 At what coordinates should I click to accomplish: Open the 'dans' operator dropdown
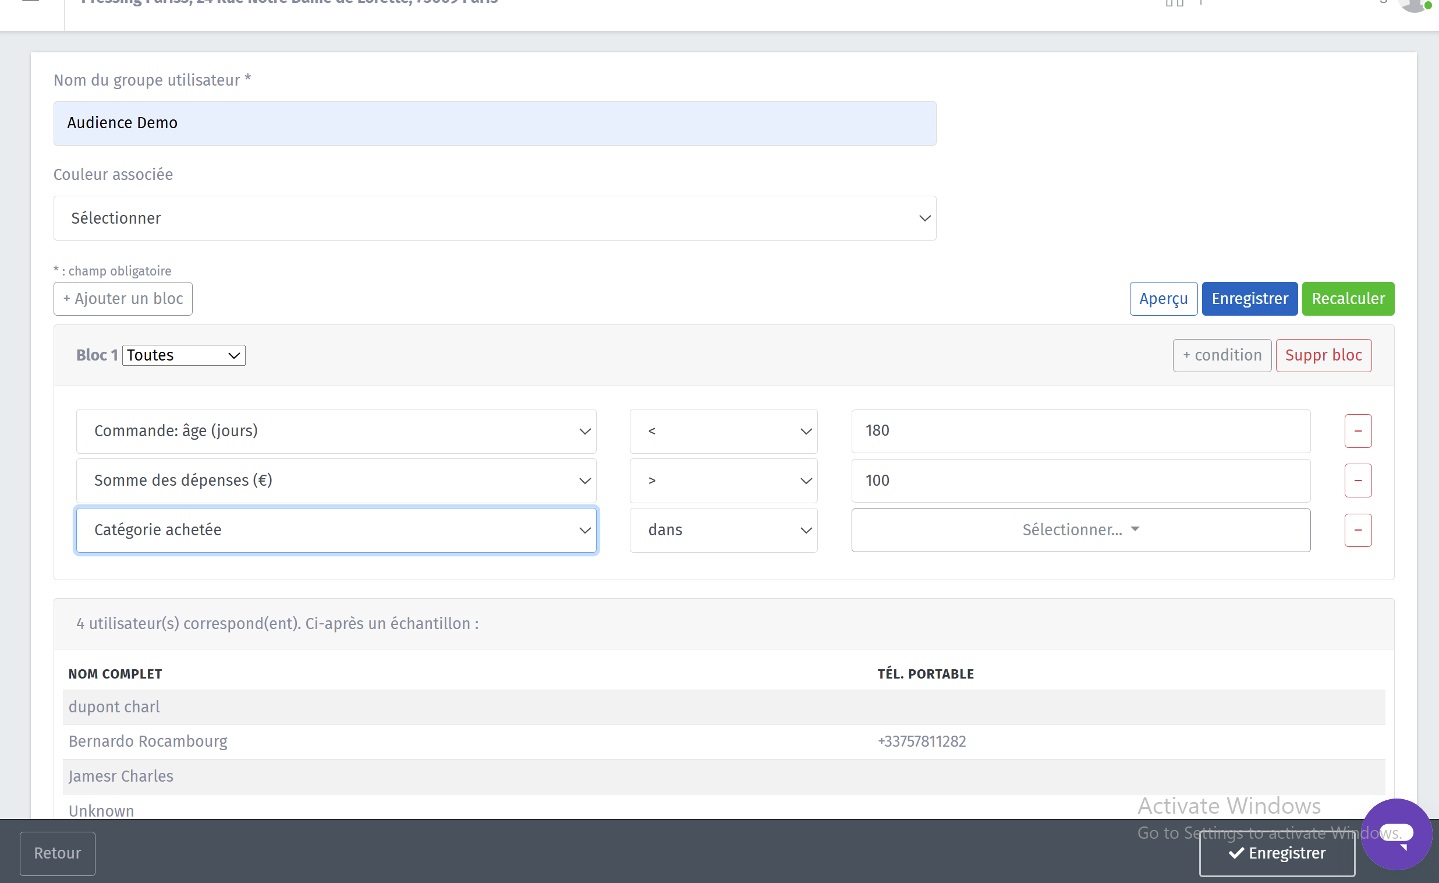[723, 530]
